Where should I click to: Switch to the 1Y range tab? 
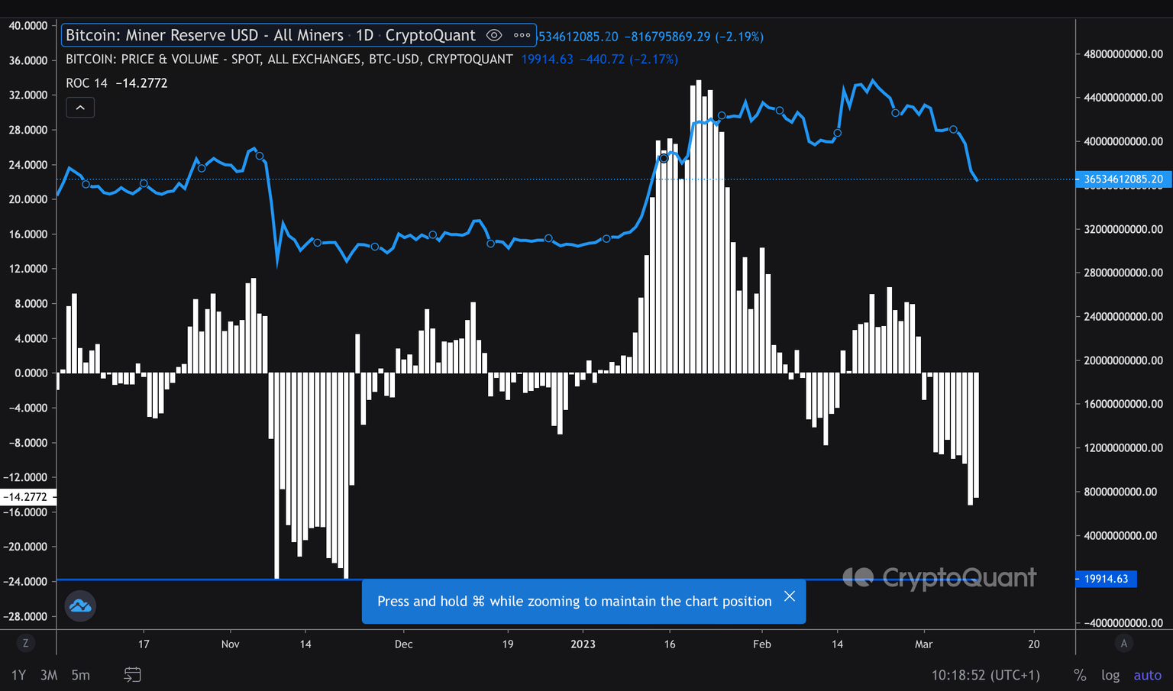[x=18, y=675]
